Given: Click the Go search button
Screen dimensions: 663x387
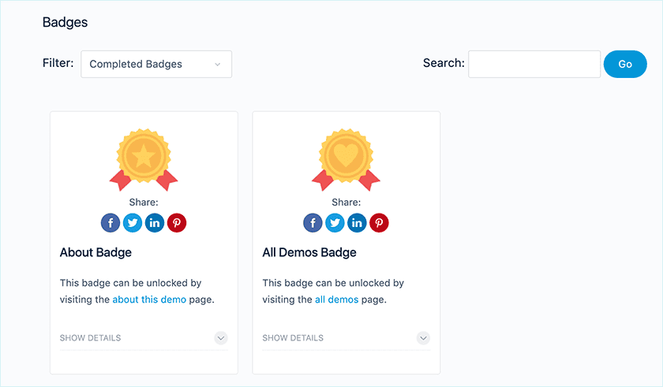Looking at the screenshot, I should [x=625, y=65].
